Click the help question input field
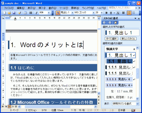This screenshot has height=113, width=142. pyautogui.click(x=122, y=8)
